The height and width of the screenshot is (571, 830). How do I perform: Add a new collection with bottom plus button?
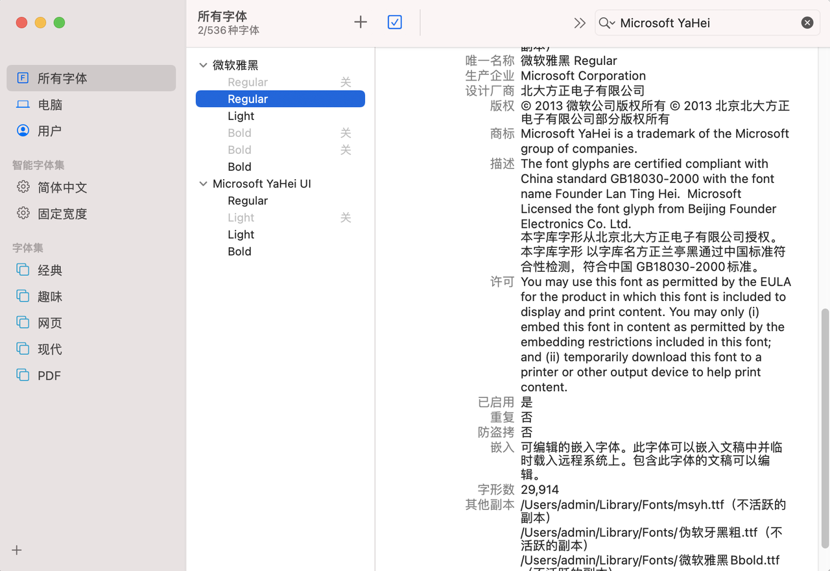(x=17, y=550)
